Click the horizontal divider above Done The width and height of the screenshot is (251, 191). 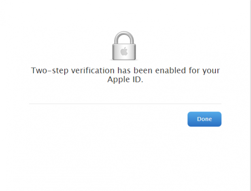[x=125, y=104]
